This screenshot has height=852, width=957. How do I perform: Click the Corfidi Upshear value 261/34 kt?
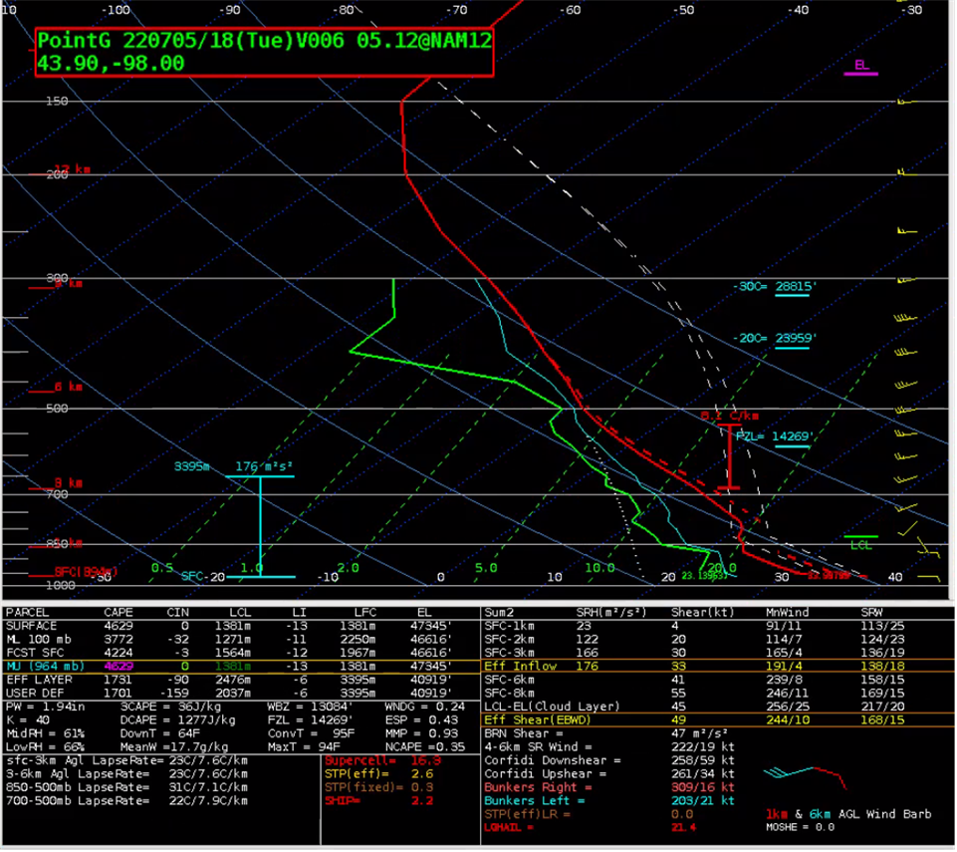[702, 774]
